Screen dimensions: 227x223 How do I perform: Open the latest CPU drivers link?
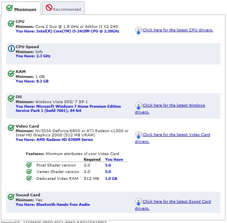(x=178, y=30)
